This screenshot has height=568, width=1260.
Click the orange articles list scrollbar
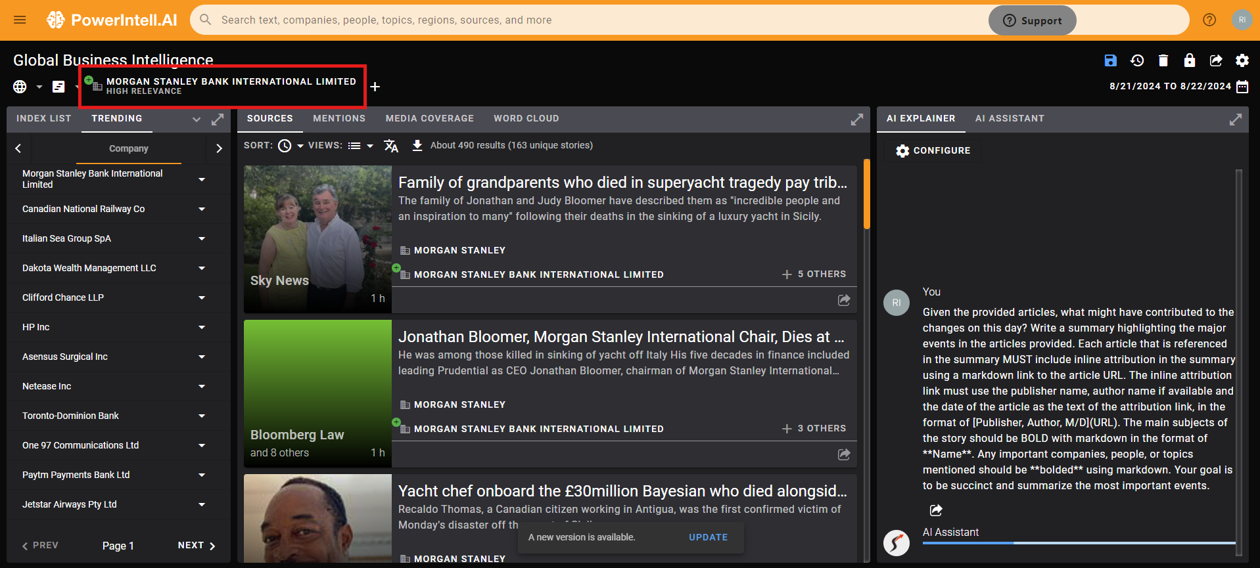click(866, 194)
